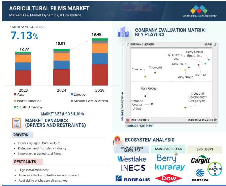
Task: Click the North America legend color square
Action: 15,101
